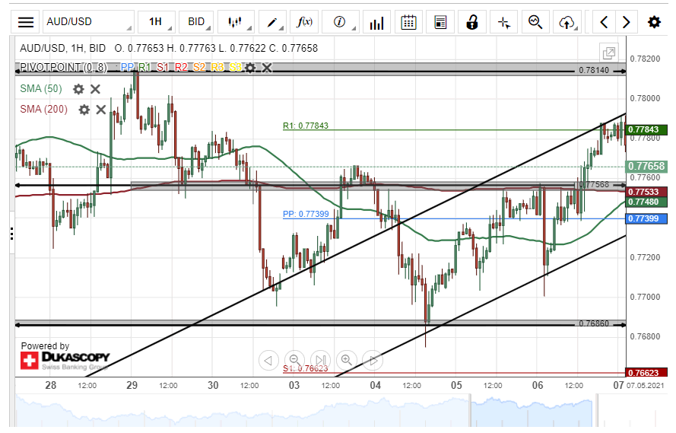The image size is (676, 433).
Task: Click the S2 label in pivot legend
Action: coord(199,68)
